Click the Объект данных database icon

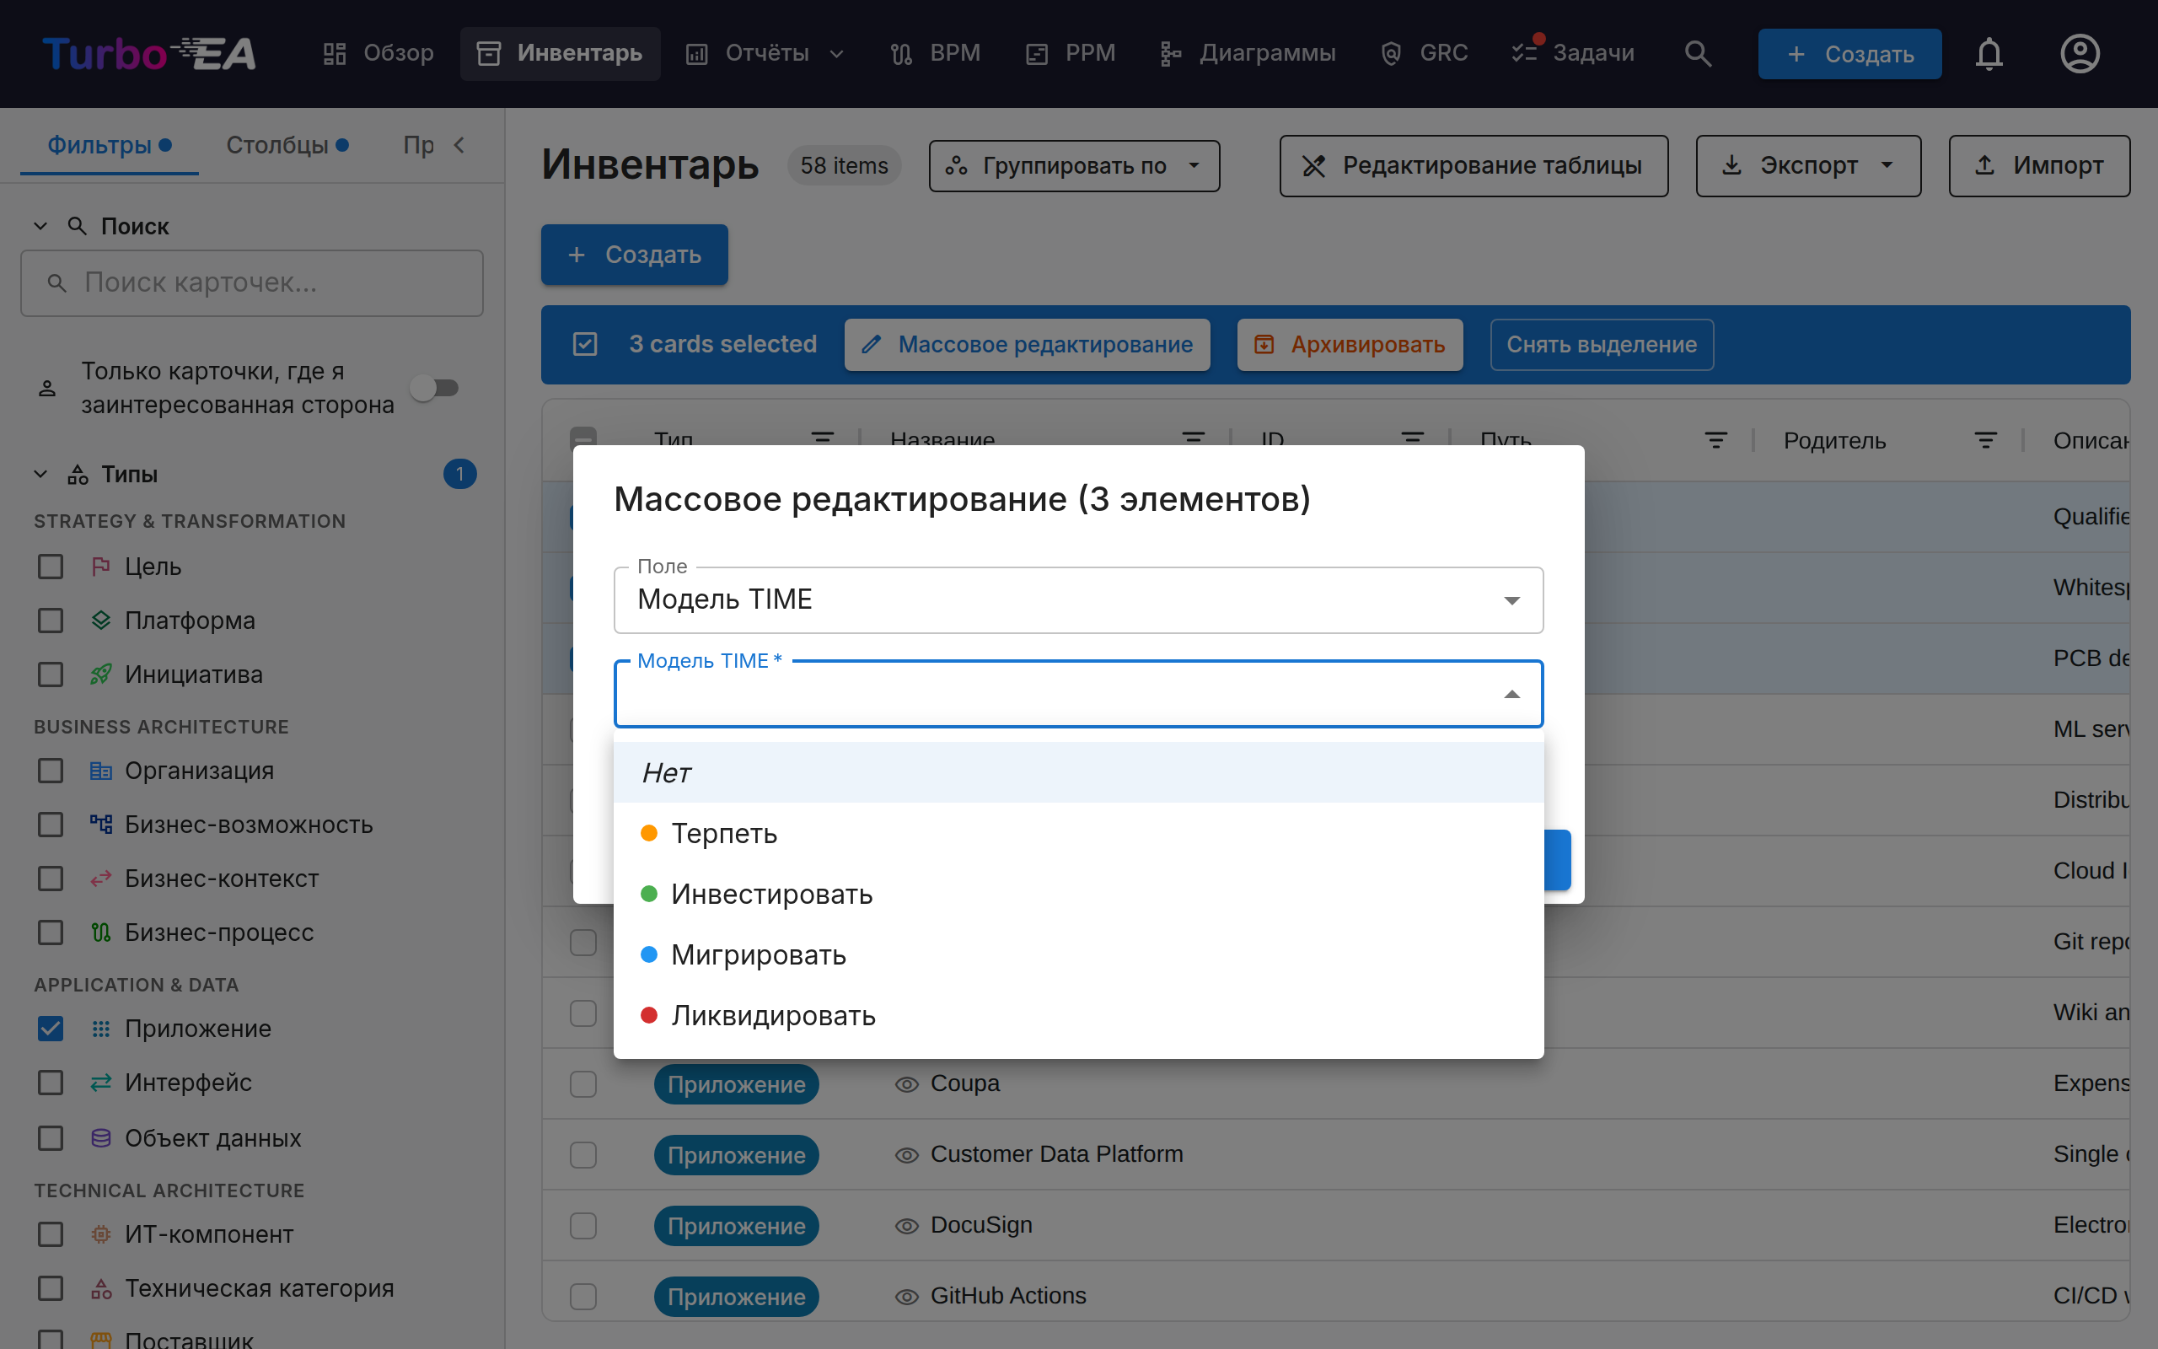coord(101,1137)
